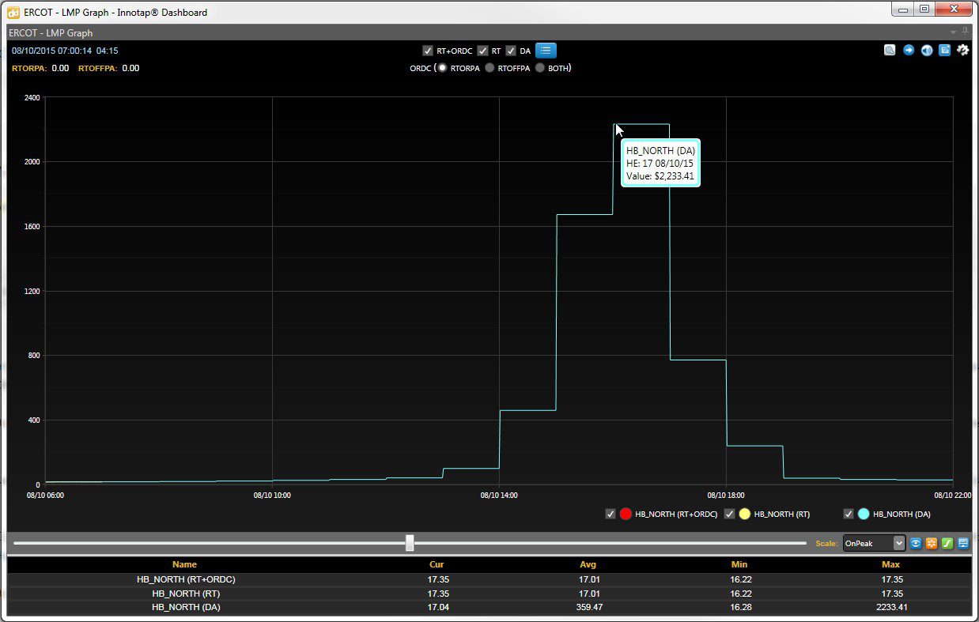This screenshot has width=979, height=622.
Task: Click the blue arrow icon in chart toolbar
Action: (x=909, y=50)
